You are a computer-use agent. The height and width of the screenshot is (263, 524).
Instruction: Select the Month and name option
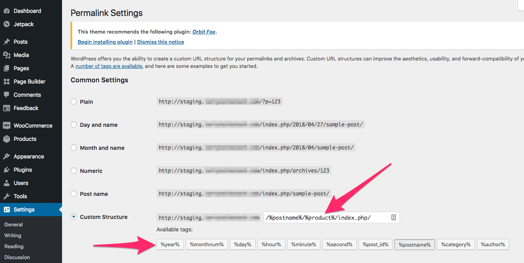[x=74, y=148]
